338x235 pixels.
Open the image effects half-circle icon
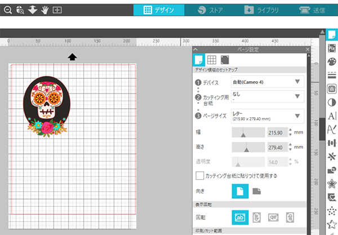(332, 103)
